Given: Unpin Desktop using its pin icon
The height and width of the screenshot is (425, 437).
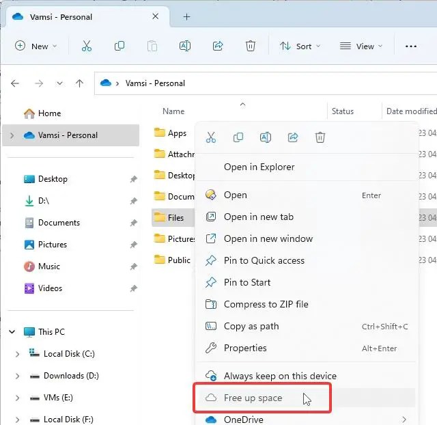Looking at the screenshot, I should tap(134, 179).
